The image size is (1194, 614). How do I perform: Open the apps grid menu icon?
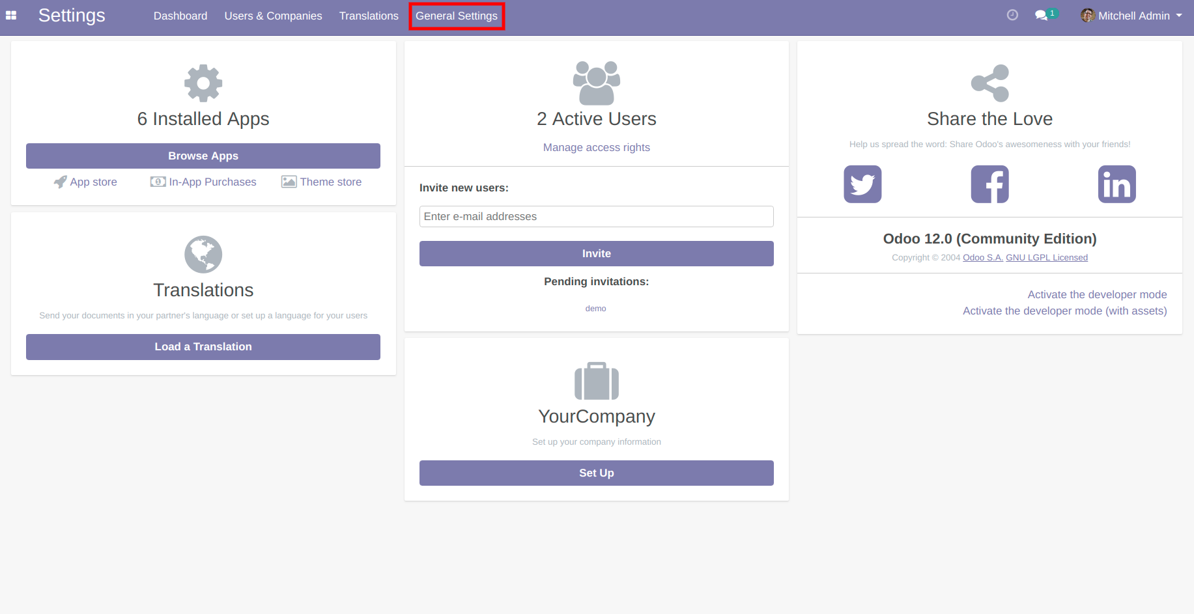point(11,16)
